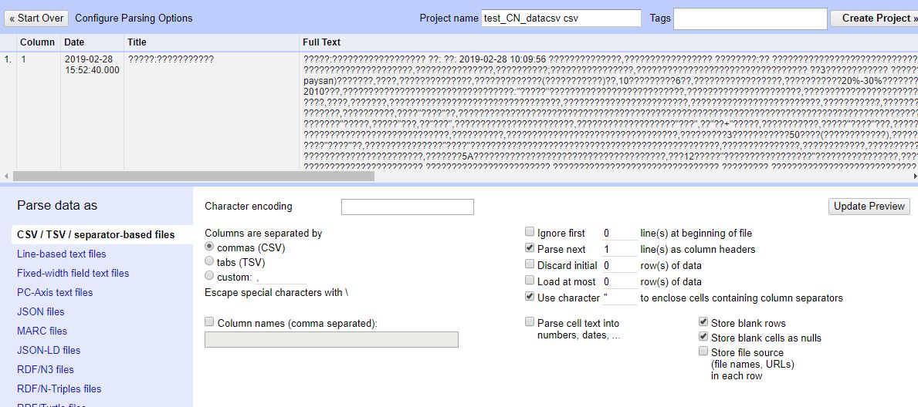Toggle Use character to enclose cells checkbox

pyautogui.click(x=530, y=297)
